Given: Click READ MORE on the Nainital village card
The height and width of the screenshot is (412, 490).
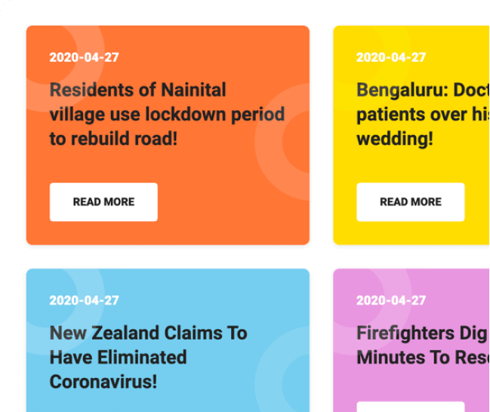Looking at the screenshot, I should coord(103,201).
